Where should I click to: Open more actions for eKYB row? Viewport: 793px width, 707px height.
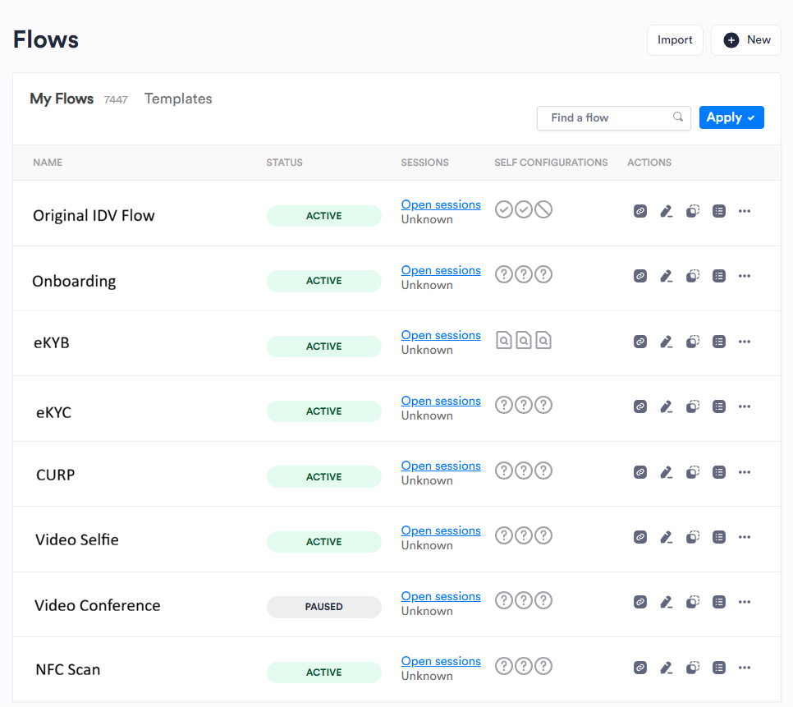[745, 342]
